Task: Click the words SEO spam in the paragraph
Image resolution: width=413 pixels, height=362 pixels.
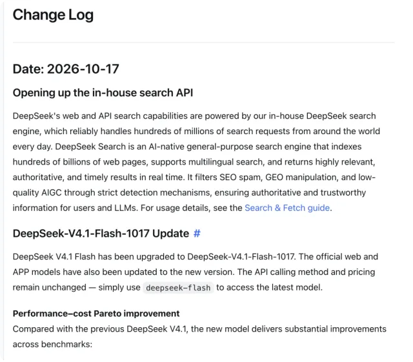Action: coord(241,177)
